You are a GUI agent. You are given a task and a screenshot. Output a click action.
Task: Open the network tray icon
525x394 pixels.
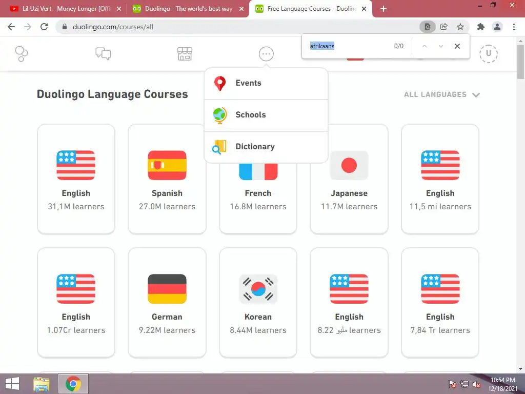[465, 384]
